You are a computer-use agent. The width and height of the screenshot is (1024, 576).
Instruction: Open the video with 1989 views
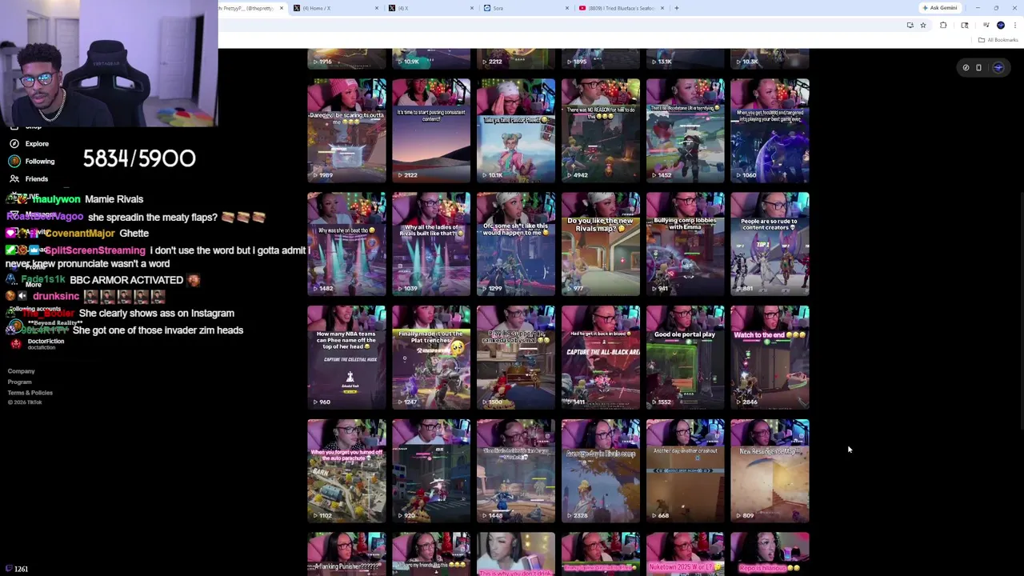pos(346,130)
